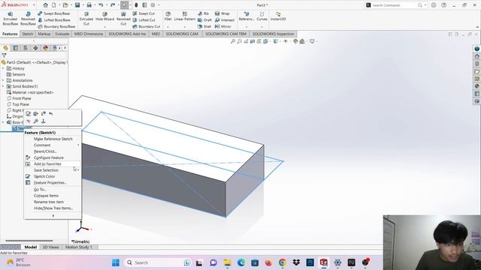Viewport: 481px width, 270px height.
Task: Open the Options gear icon in title toolbar
Action: point(153,5)
